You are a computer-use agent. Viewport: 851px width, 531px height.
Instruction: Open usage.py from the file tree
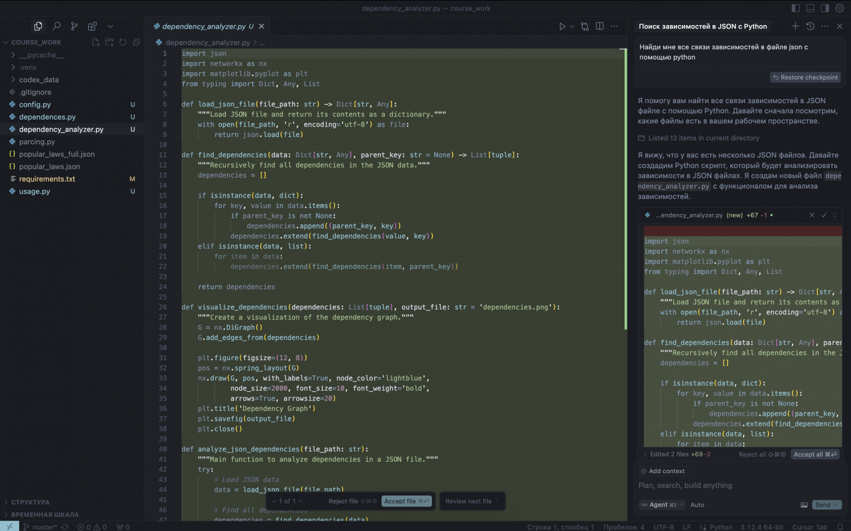tap(34, 192)
